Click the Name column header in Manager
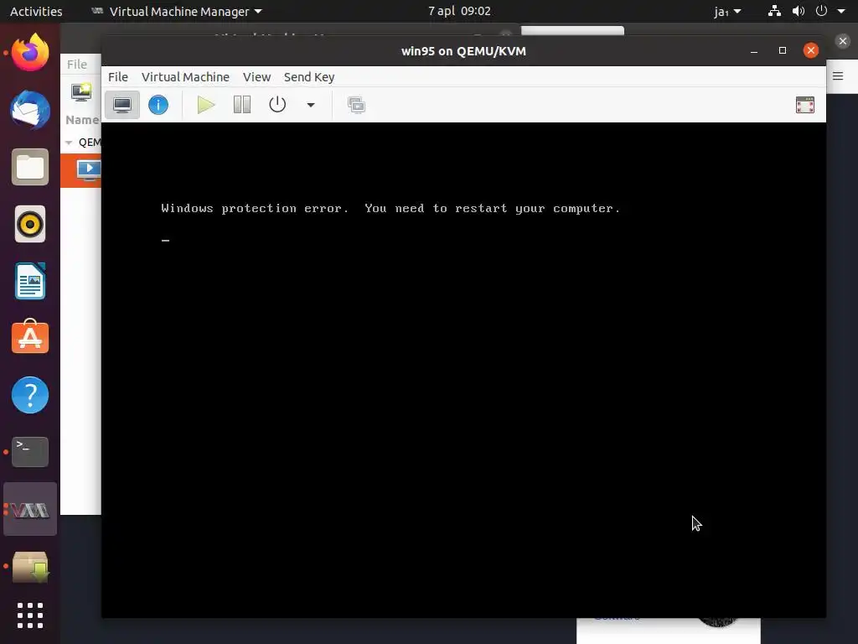 tap(81, 120)
